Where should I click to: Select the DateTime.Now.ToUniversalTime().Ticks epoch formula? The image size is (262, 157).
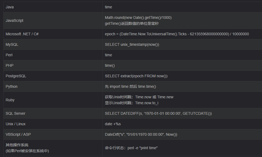click(x=177, y=34)
